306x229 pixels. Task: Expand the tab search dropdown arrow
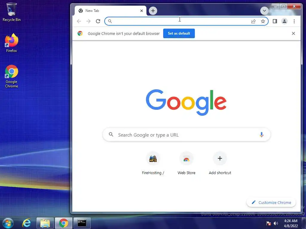tap(264, 11)
